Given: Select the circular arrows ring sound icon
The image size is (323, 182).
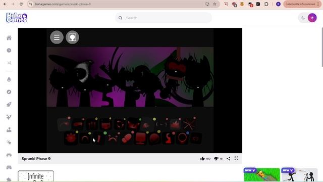Looking at the screenshot, I should 120,124.
